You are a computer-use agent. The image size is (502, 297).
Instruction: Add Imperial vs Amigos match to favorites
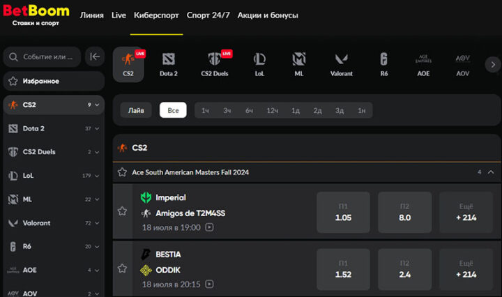click(x=123, y=211)
